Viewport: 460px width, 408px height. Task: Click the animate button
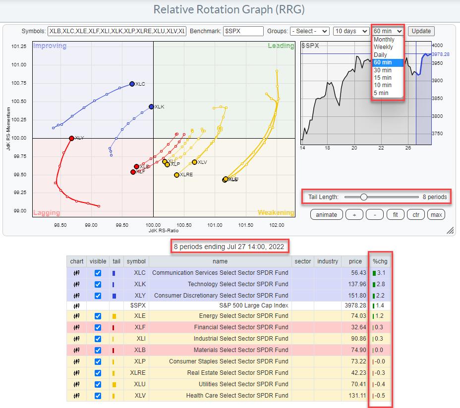[326, 214]
